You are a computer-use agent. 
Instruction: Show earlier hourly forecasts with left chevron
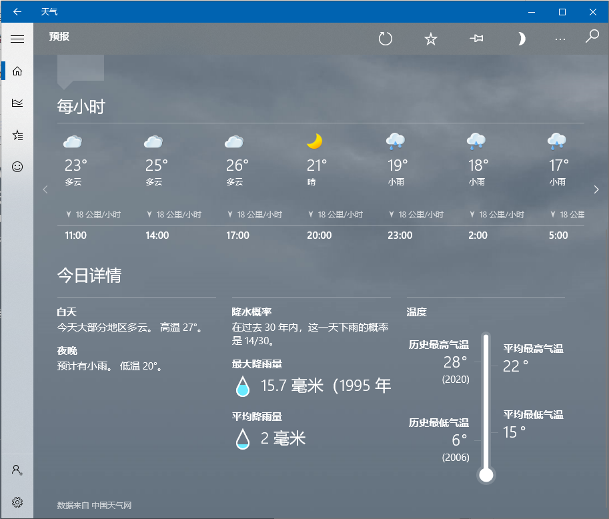45,189
